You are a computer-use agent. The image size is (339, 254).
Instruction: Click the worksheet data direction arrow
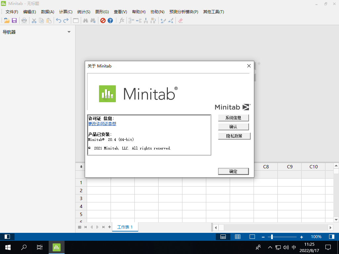(81, 167)
